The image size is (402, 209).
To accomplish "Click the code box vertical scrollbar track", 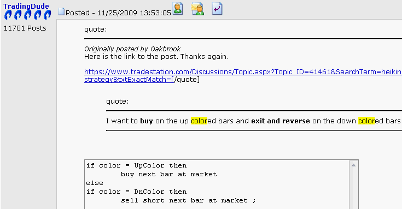I will (353, 189).
